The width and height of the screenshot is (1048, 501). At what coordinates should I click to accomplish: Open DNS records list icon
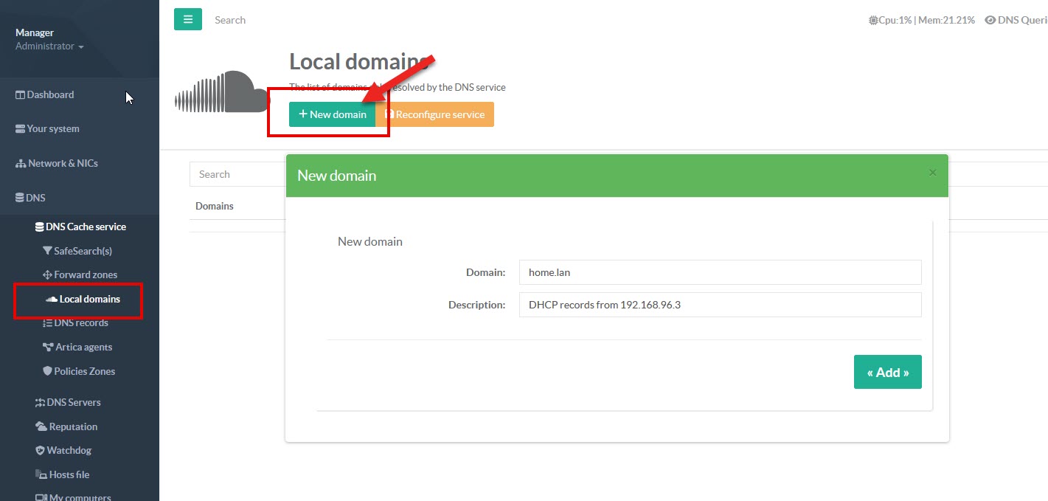(48, 323)
